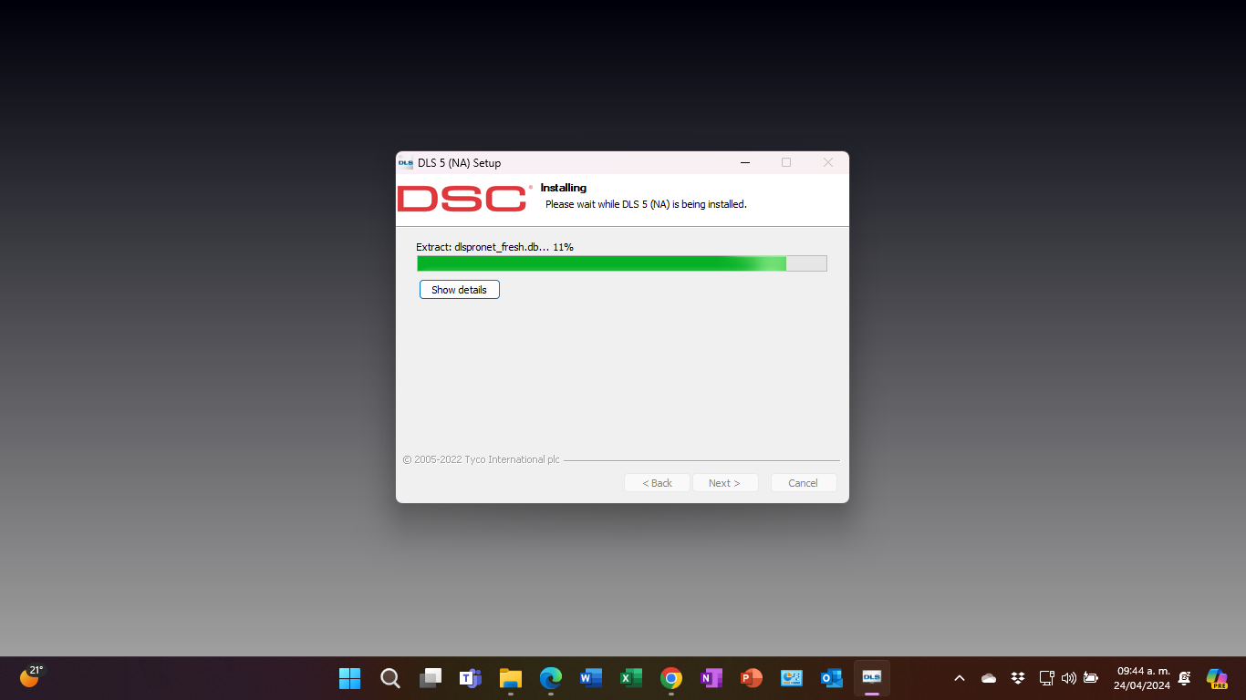Open the Dropbox tray icon
This screenshot has height=700, width=1246.
(x=1018, y=678)
